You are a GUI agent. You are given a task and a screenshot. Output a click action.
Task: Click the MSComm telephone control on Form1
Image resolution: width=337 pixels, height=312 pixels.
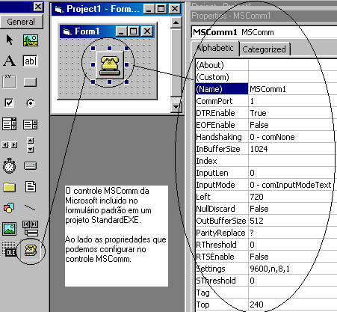coord(110,65)
